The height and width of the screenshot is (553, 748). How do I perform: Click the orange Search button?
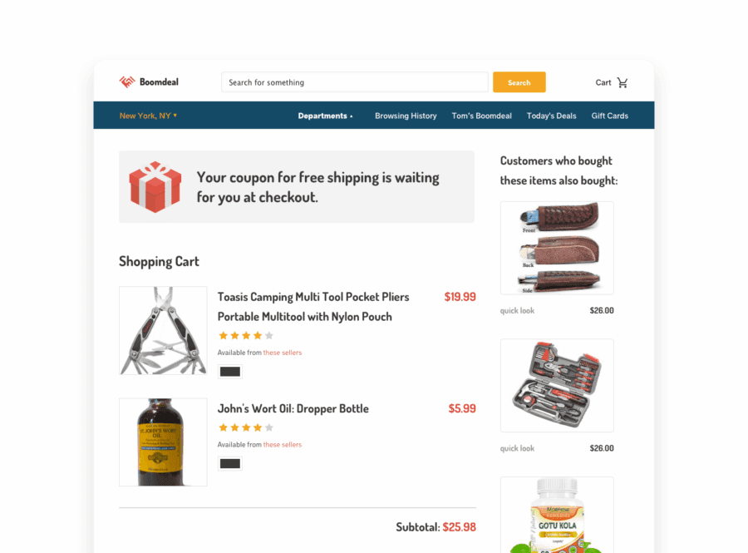click(x=519, y=82)
